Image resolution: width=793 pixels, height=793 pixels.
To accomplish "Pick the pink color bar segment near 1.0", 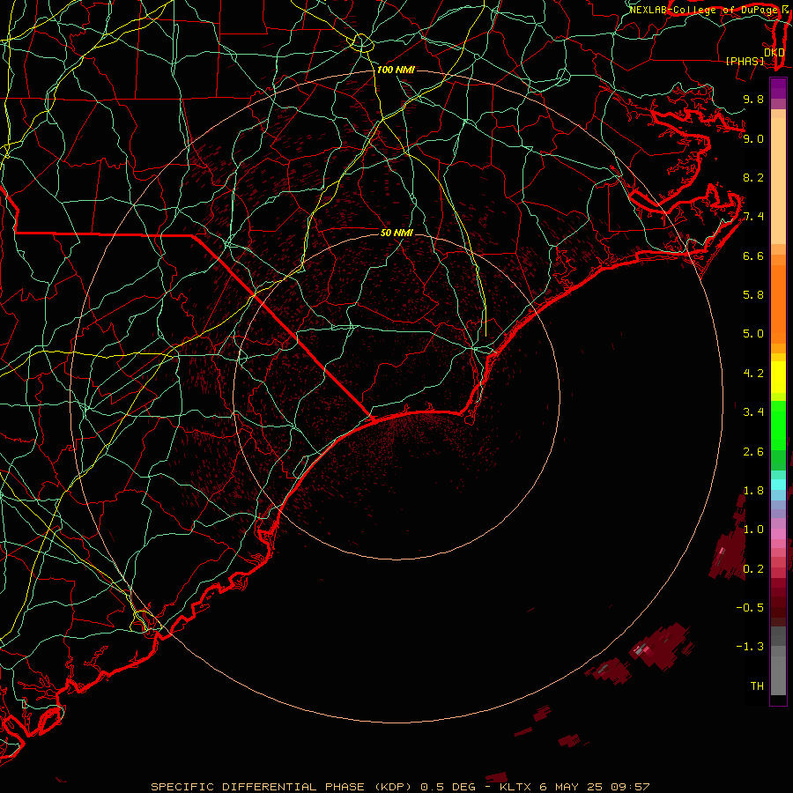I will (778, 534).
